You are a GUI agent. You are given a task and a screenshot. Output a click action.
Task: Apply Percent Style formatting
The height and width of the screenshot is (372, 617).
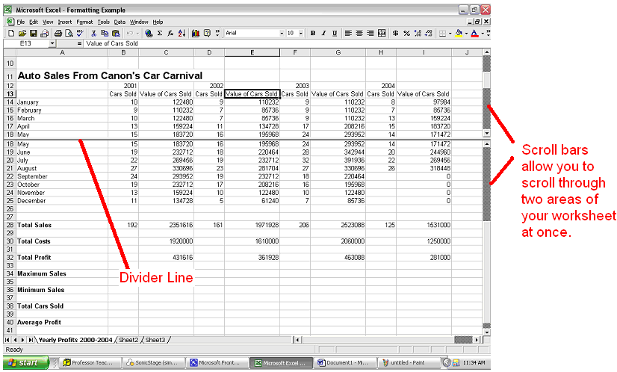(406, 34)
